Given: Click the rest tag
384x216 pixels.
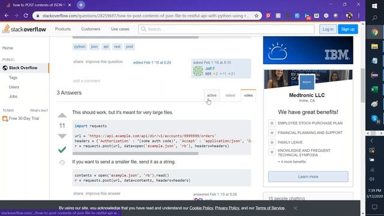Looking at the screenshot, I should point(117,47).
